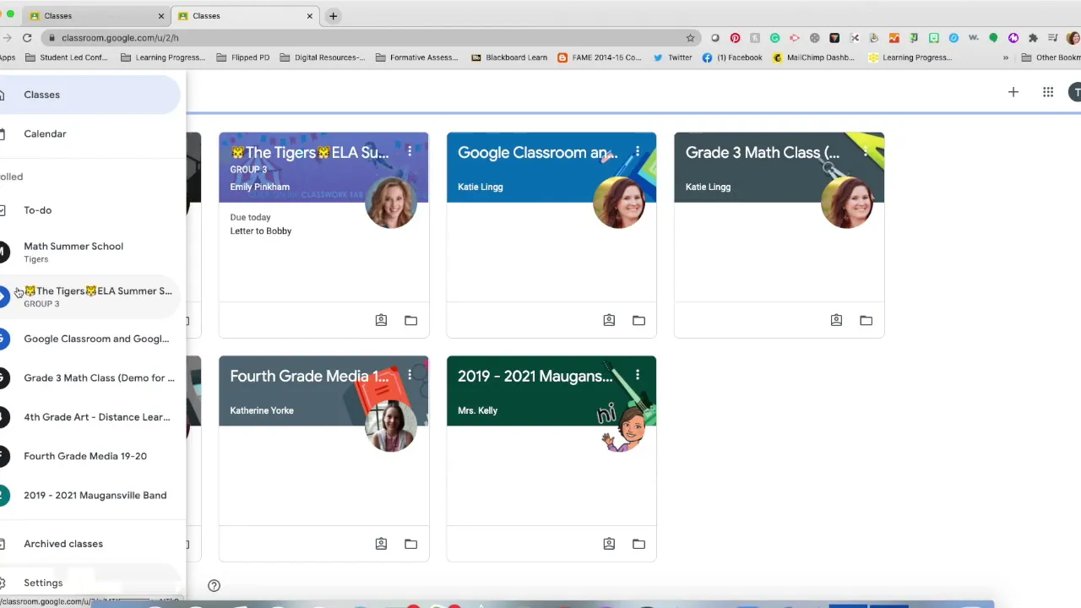The width and height of the screenshot is (1081, 608).
Task: Open new browser tab
Action: pyautogui.click(x=333, y=16)
